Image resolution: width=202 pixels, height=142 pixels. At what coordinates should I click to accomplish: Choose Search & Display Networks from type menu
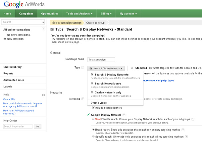tap(115, 76)
